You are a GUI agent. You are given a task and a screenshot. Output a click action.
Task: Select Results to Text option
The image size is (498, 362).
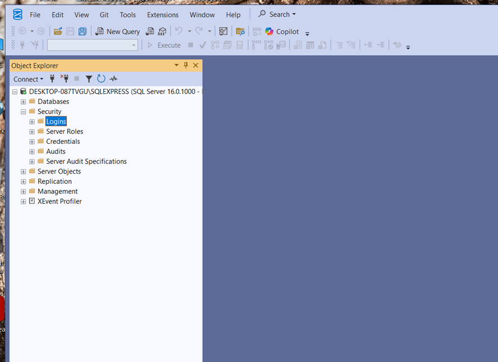coord(297,45)
